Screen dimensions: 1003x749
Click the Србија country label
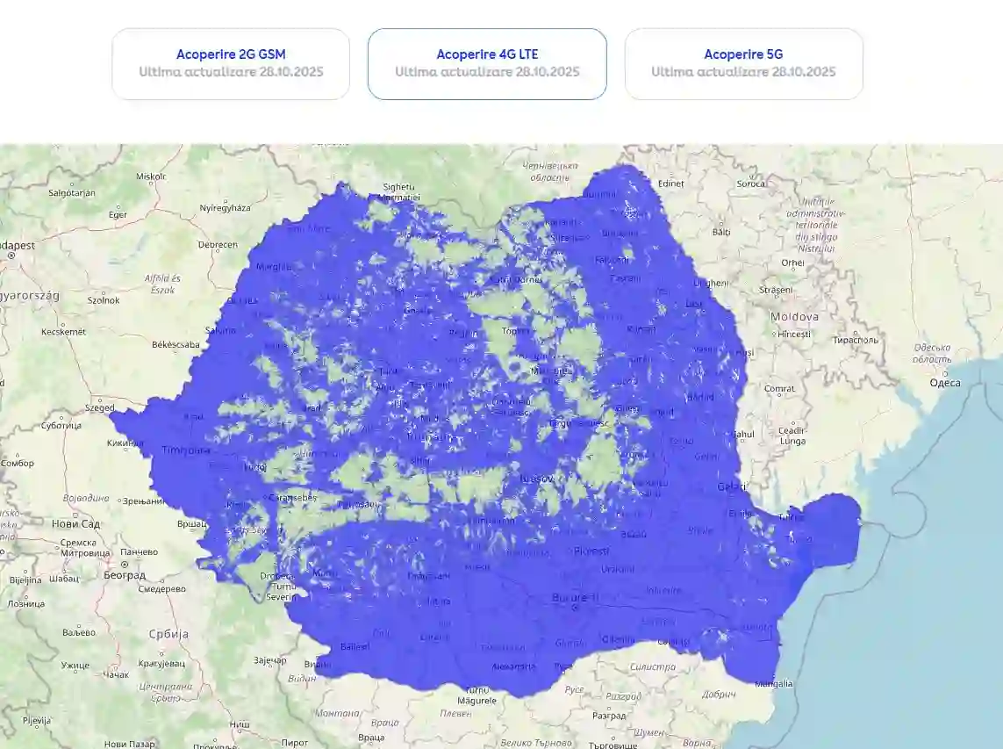coord(168,634)
